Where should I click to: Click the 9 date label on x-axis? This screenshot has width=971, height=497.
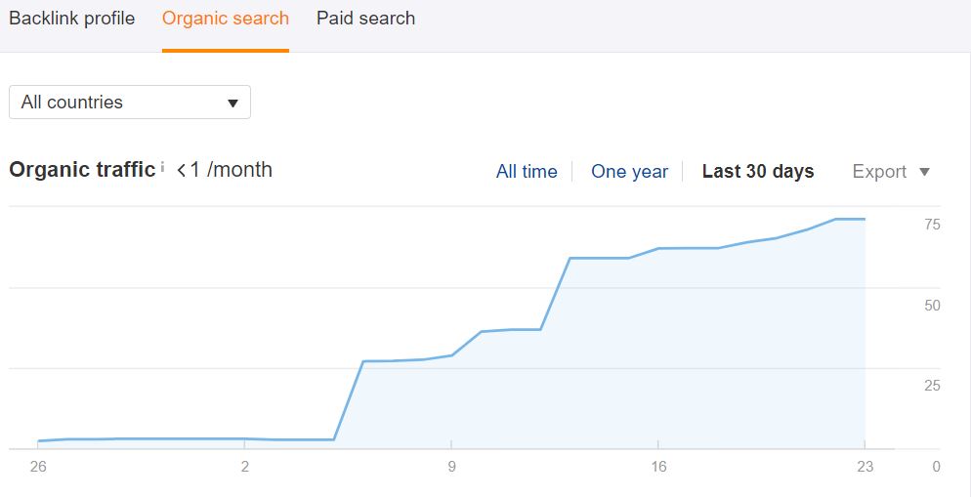pos(451,467)
